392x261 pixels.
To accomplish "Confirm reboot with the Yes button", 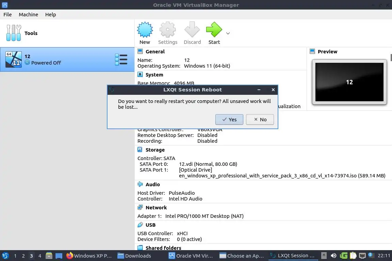I will pos(229,119).
